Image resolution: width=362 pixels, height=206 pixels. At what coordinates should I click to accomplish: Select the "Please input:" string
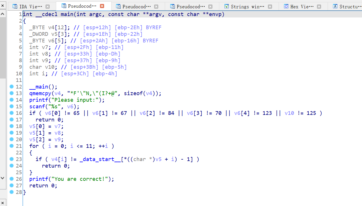point(75,100)
